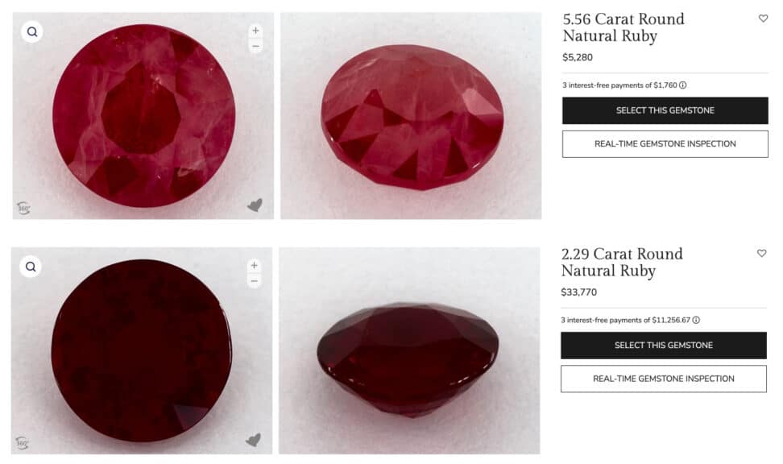783x464 pixels.
Task: Select the 2.29 carat gemstone
Action: click(663, 345)
